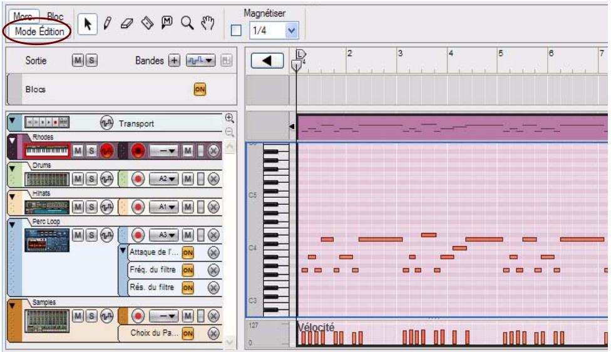The height and width of the screenshot is (352, 611).
Task: Zoom out with the track list magnifier minus
Action: tap(230, 132)
